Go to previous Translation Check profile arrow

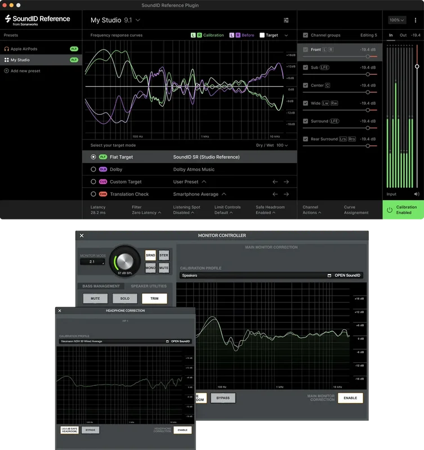(275, 194)
